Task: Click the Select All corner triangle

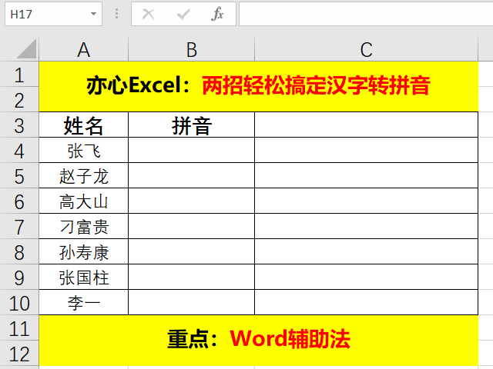Action: pyautogui.click(x=26, y=48)
